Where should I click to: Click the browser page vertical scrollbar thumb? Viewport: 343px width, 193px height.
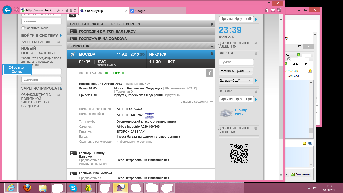pos(281,103)
